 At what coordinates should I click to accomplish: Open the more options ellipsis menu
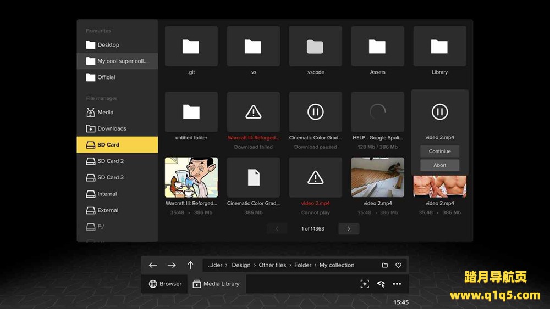pos(397,284)
